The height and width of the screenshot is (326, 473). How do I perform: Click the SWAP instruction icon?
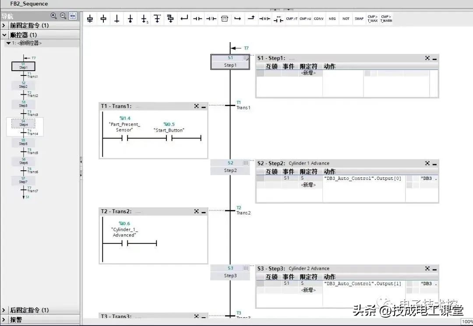(x=359, y=18)
